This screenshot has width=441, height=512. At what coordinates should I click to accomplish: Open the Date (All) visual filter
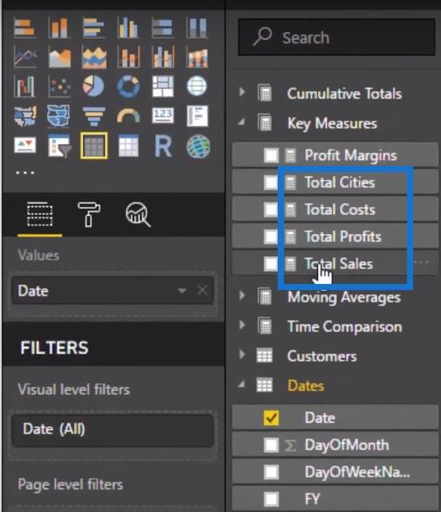[x=113, y=429]
